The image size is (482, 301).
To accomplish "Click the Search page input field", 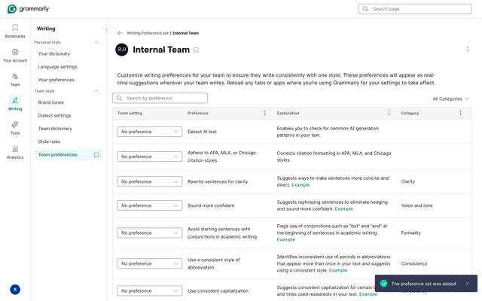I will pyautogui.click(x=415, y=9).
